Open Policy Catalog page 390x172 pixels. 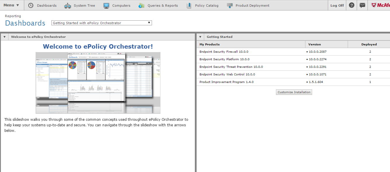point(207,6)
